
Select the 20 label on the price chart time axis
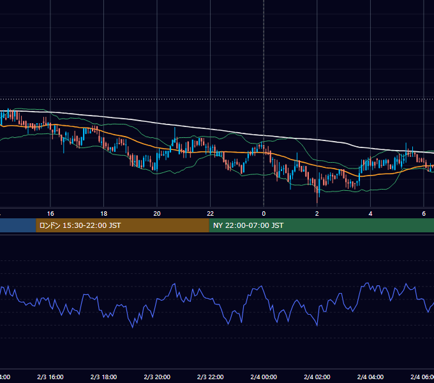[157, 214]
